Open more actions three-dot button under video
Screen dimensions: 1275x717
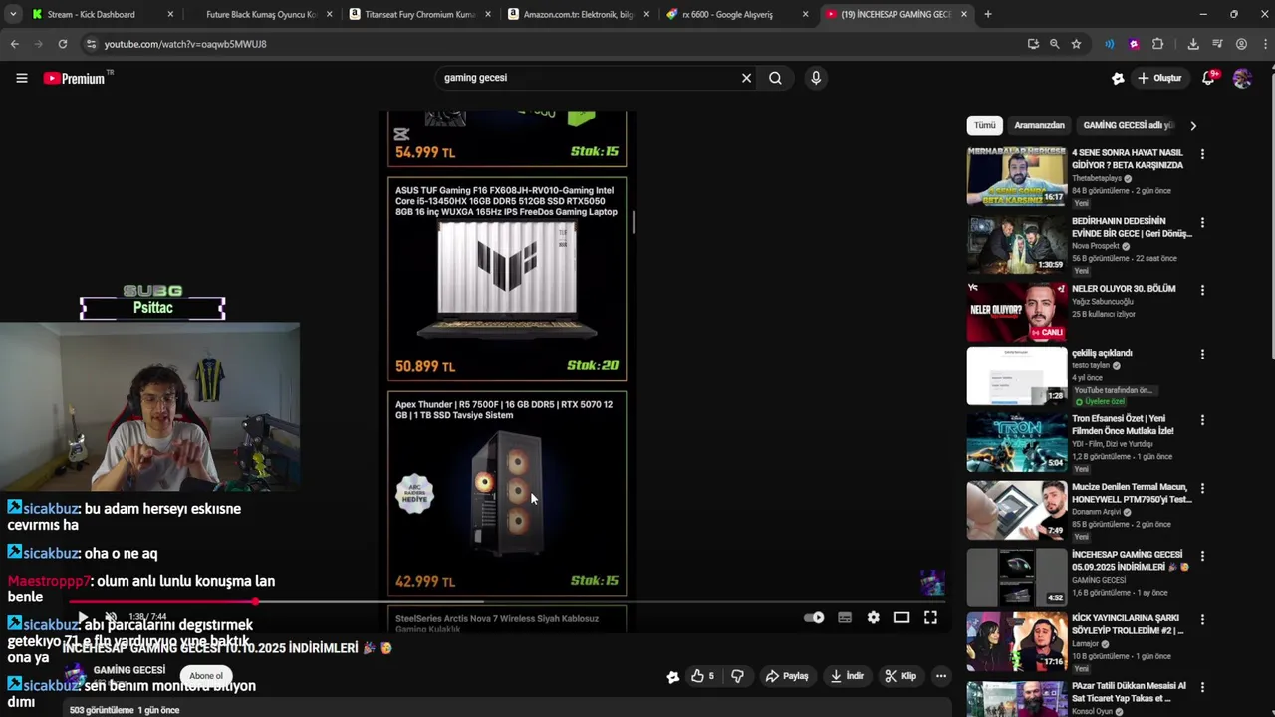[x=940, y=676]
